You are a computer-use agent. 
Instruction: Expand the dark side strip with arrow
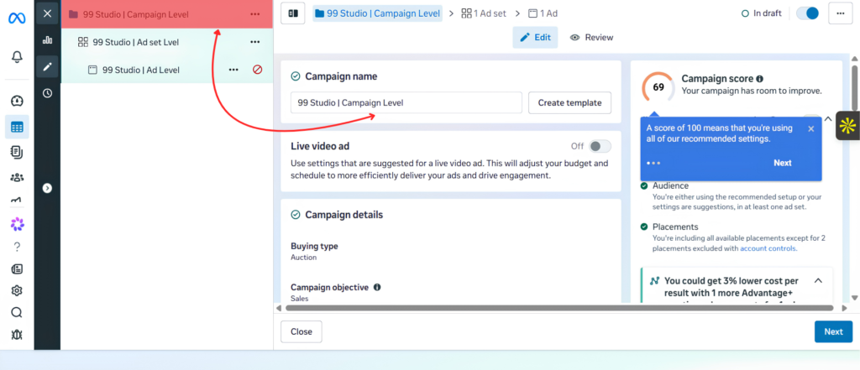(47, 188)
